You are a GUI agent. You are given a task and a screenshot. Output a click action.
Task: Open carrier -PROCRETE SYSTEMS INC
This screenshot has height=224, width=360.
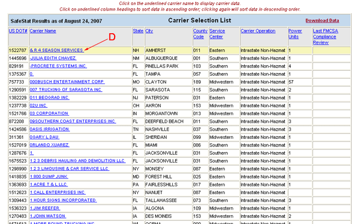pos(58,66)
